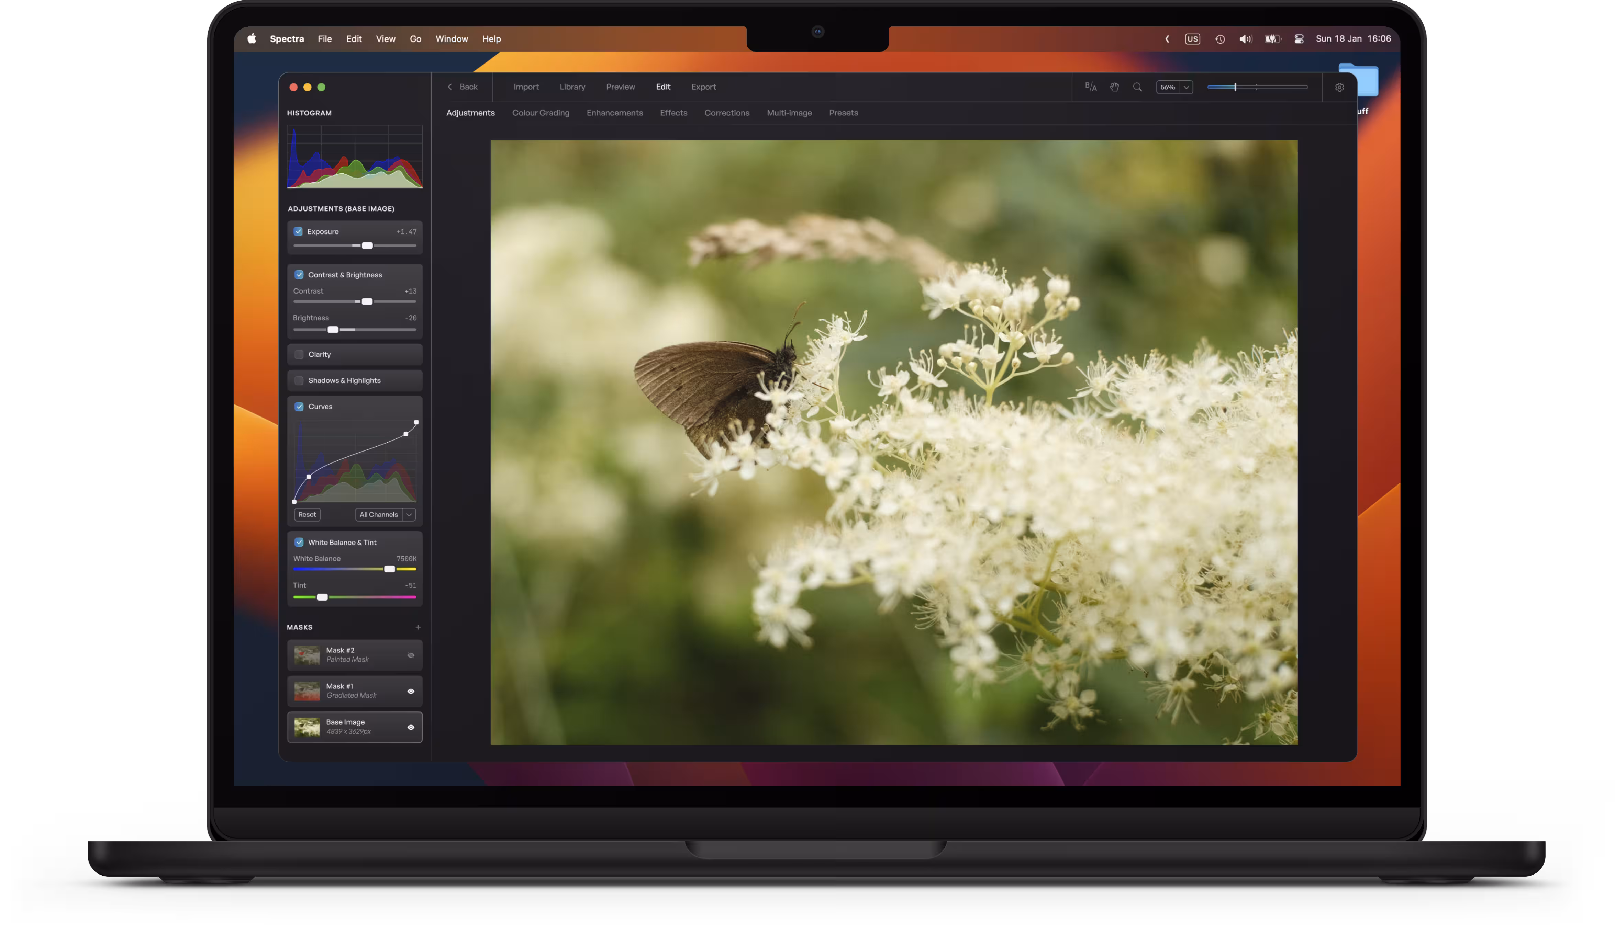Add a new mask with the plus icon
Viewport: 1615px width, 925px height.
click(419, 627)
